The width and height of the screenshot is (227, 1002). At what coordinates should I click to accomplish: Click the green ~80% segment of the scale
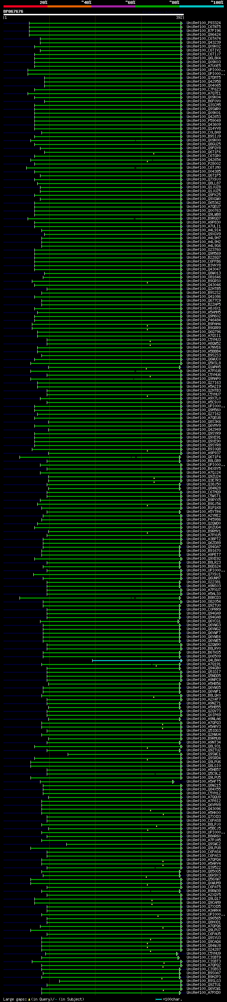157,6
